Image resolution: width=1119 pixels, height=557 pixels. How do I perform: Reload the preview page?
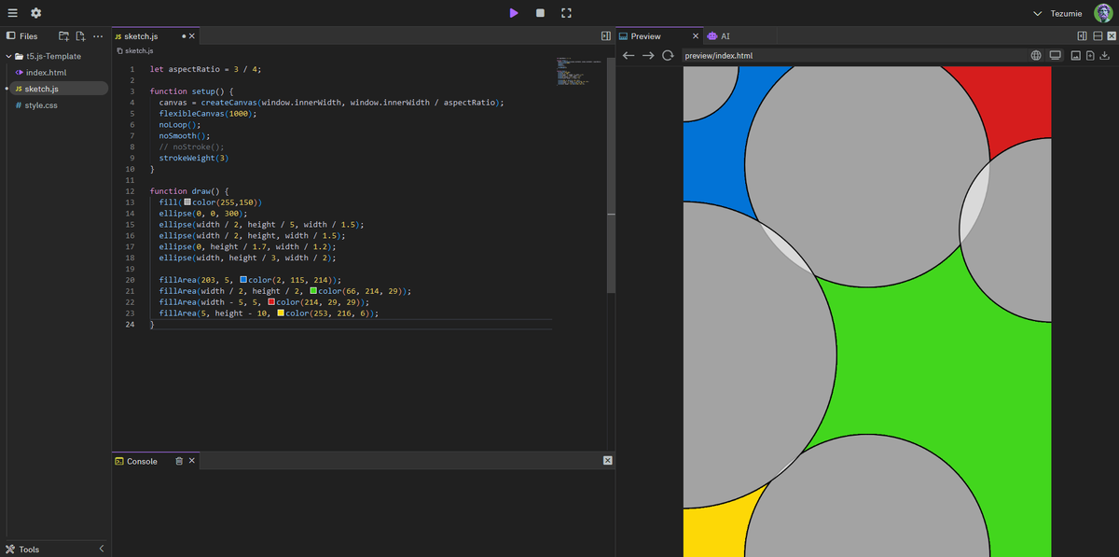(668, 55)
